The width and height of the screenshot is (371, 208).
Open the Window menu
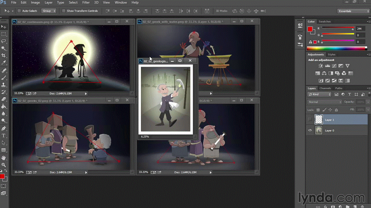click(x=121, y=2)
